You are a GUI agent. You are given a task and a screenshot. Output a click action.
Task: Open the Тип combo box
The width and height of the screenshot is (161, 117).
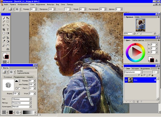pos(22,99)
